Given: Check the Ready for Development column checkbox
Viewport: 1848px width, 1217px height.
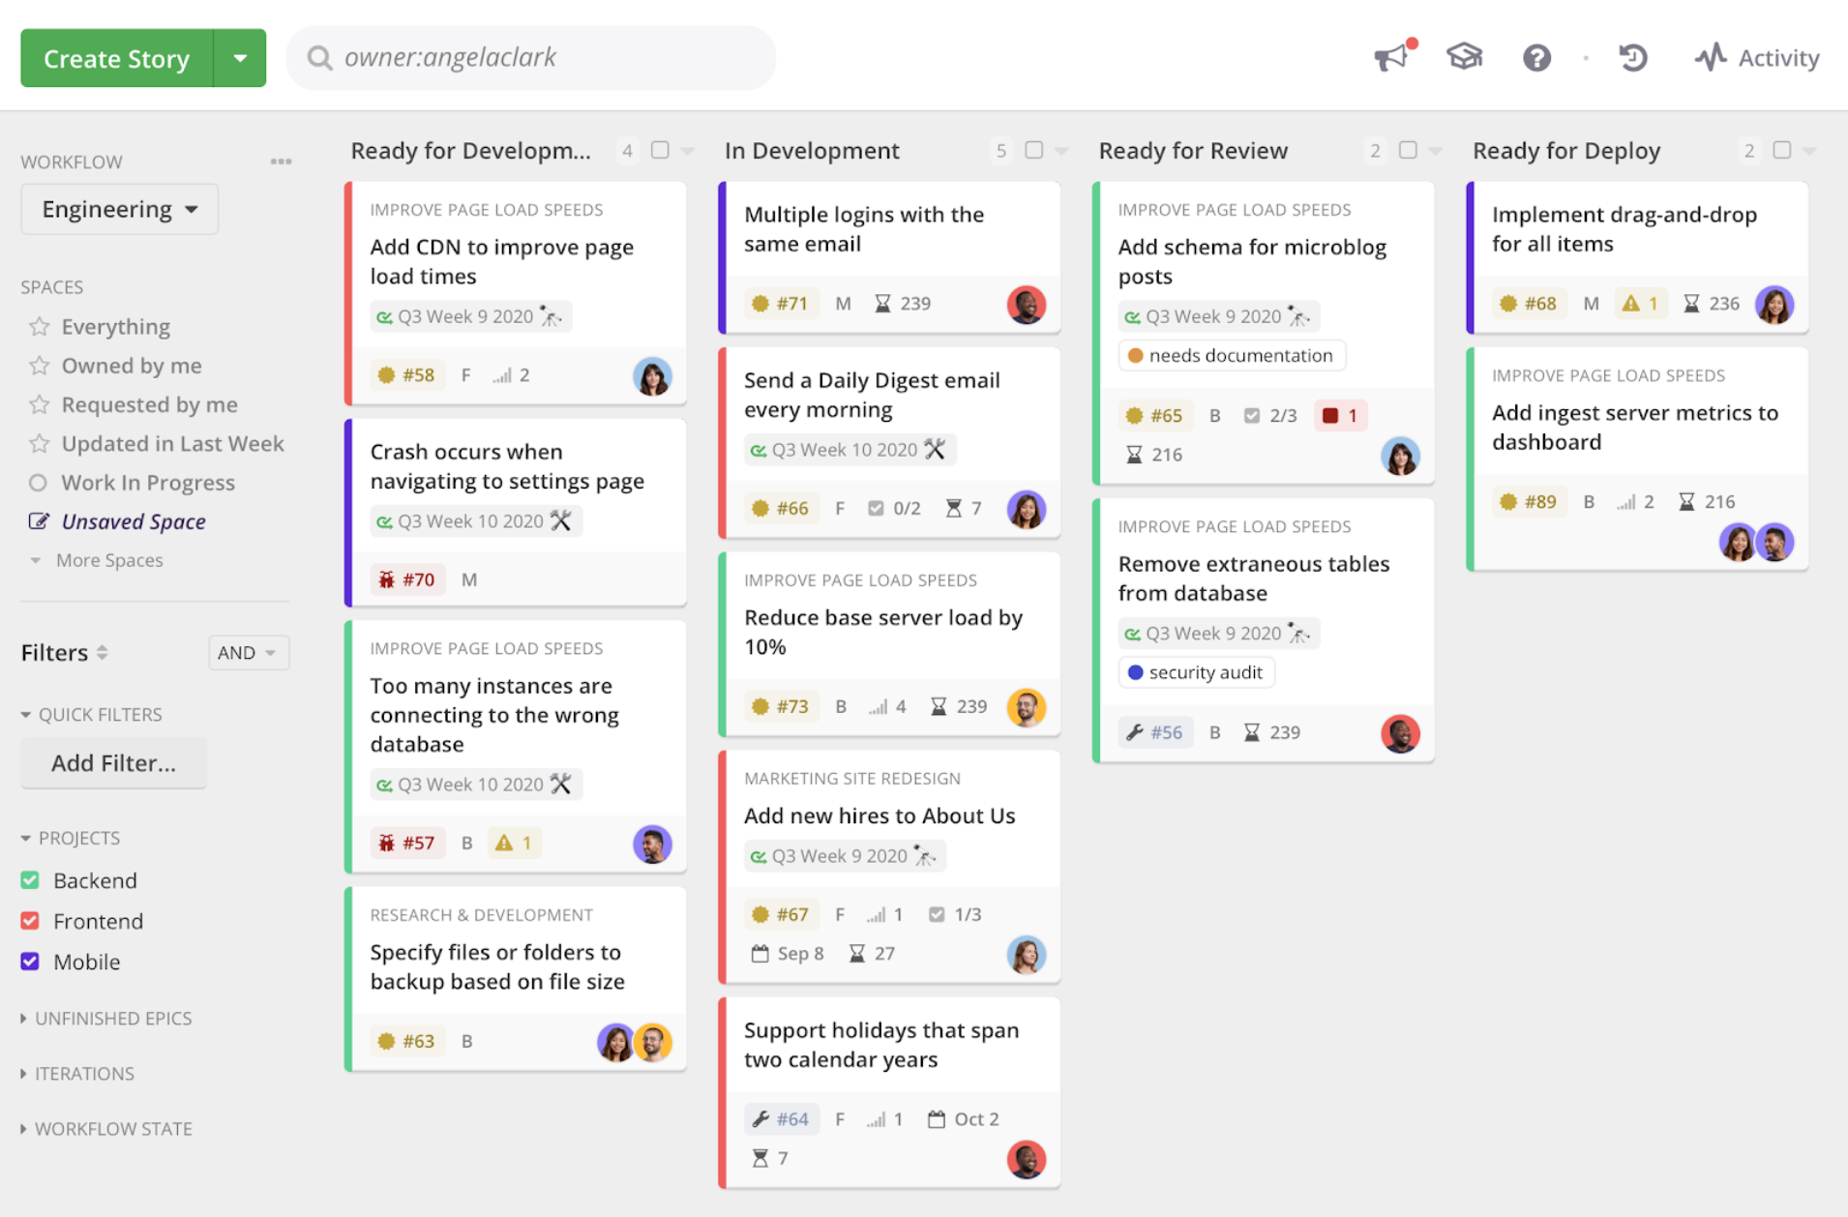Looking at the screenshot, I should pos(660,150).
